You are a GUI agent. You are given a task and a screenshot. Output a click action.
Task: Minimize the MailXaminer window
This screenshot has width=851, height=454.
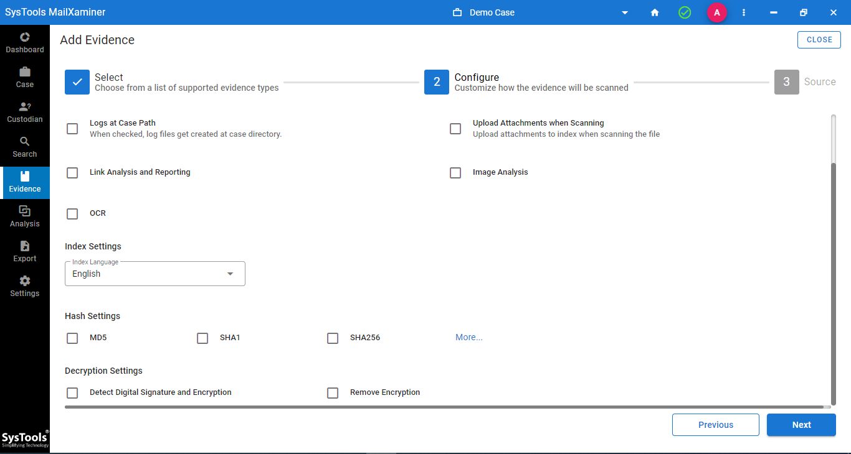[774, 12]
